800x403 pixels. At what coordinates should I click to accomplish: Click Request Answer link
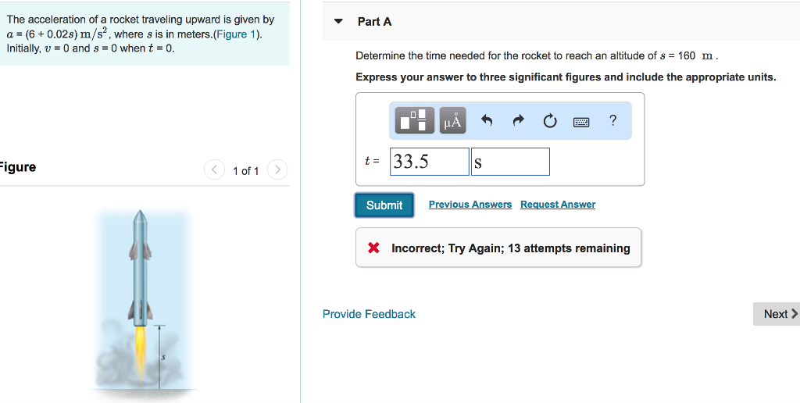(x=558, y=205)
